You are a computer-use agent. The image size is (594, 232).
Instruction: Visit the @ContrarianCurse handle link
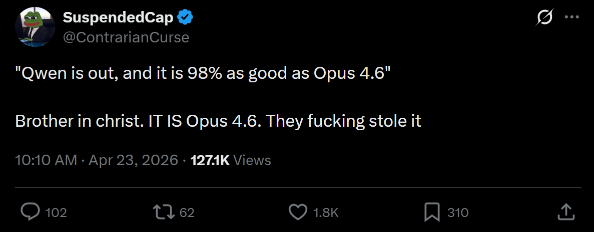126,37
